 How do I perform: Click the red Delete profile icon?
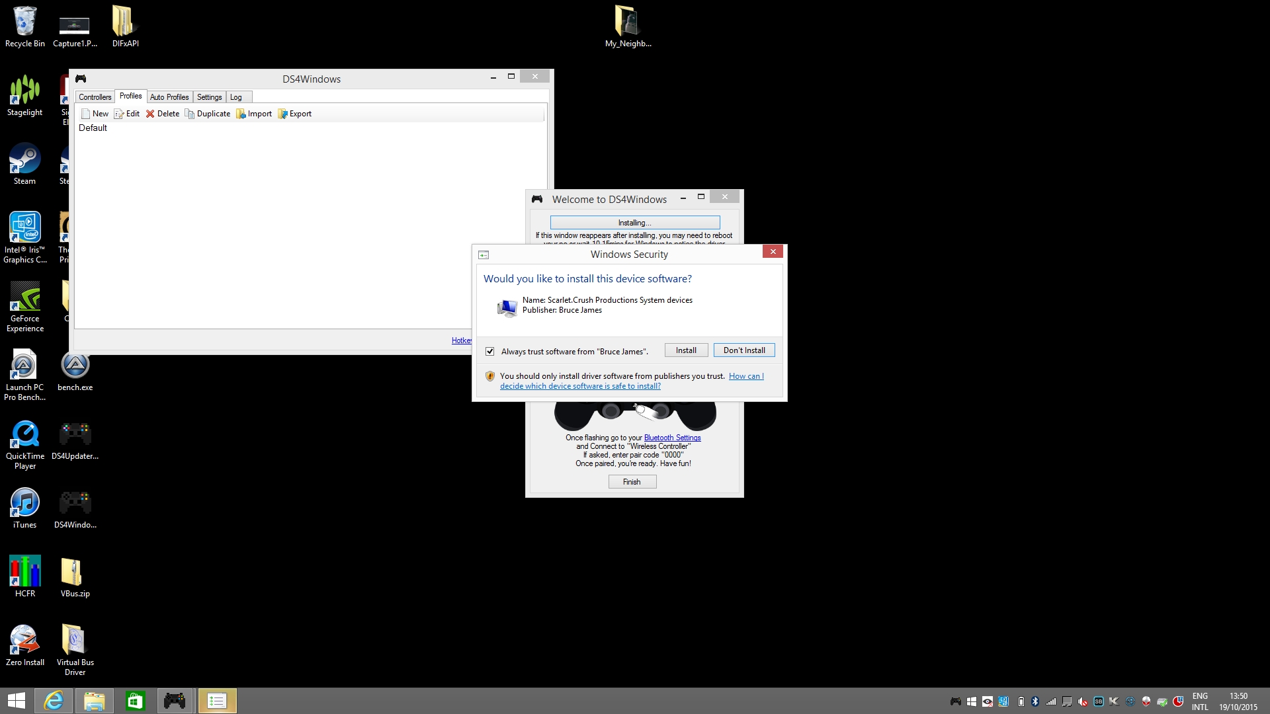pyautogui.click(x=150, y=114)
